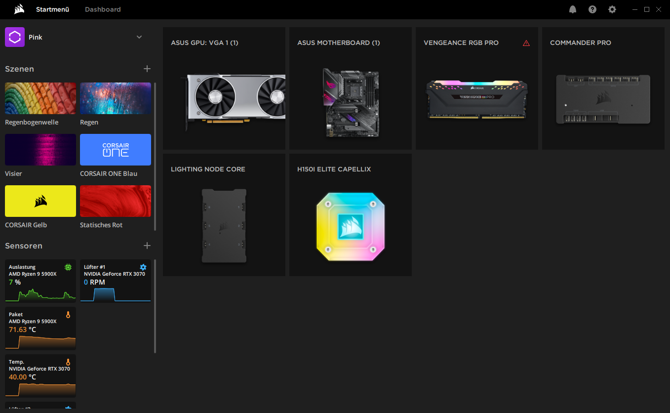The width and height of the screenshot is (670, 413).
Task: Click the blue Lüfter #1 RPM graph
Action: click(116, 294)
